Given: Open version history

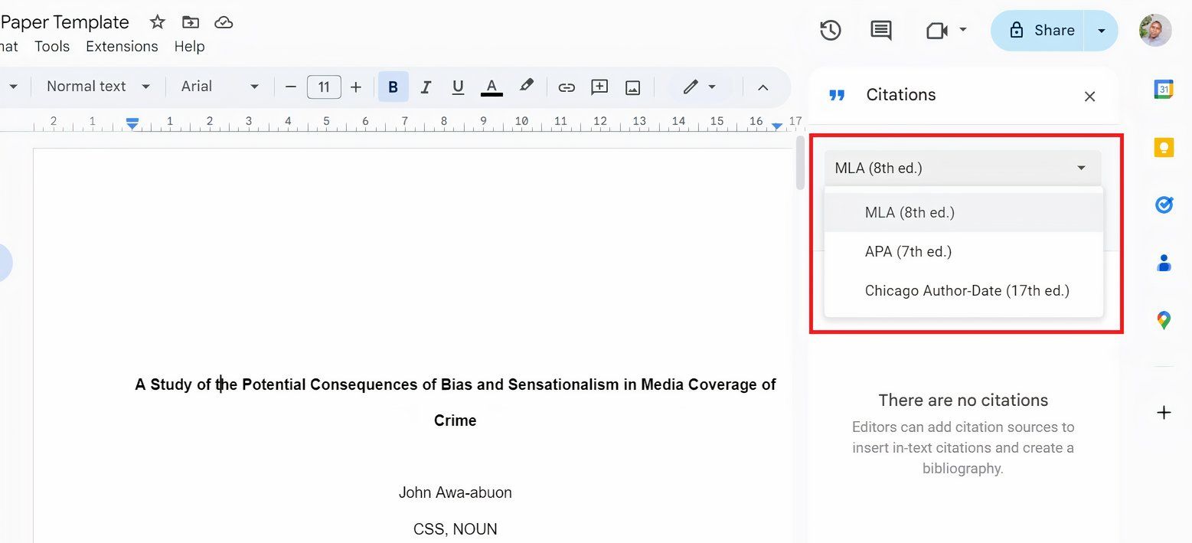Looking at the screenshot, I should click(830, 31).
